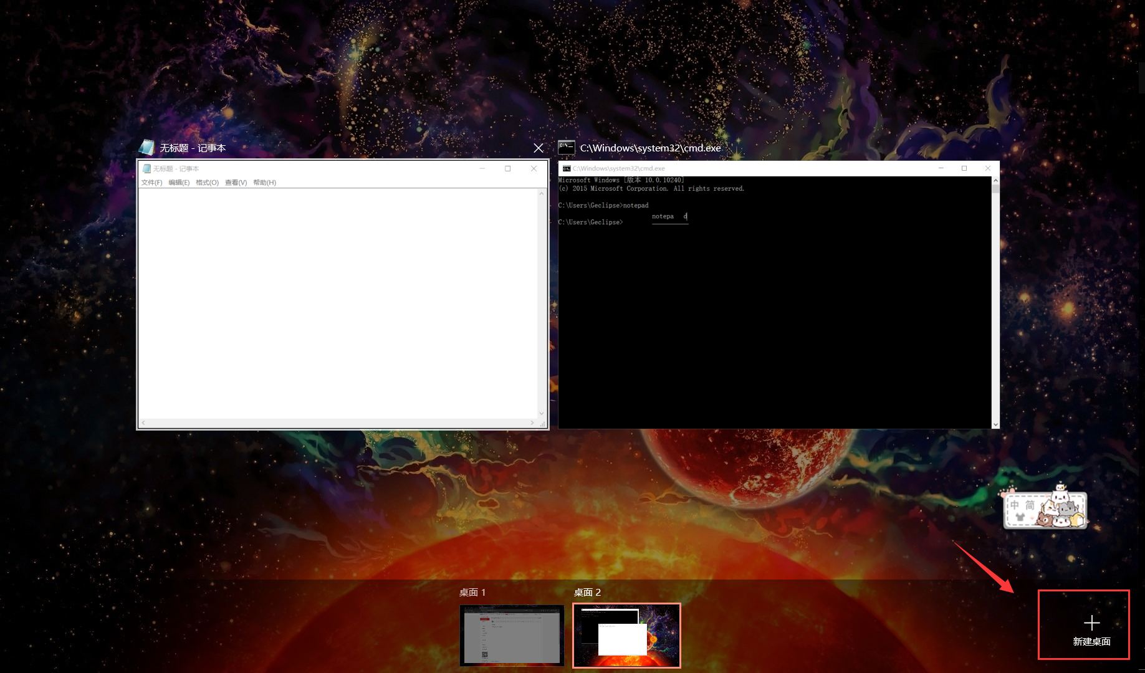Maximize the Notepad window preview

(508, 168)
